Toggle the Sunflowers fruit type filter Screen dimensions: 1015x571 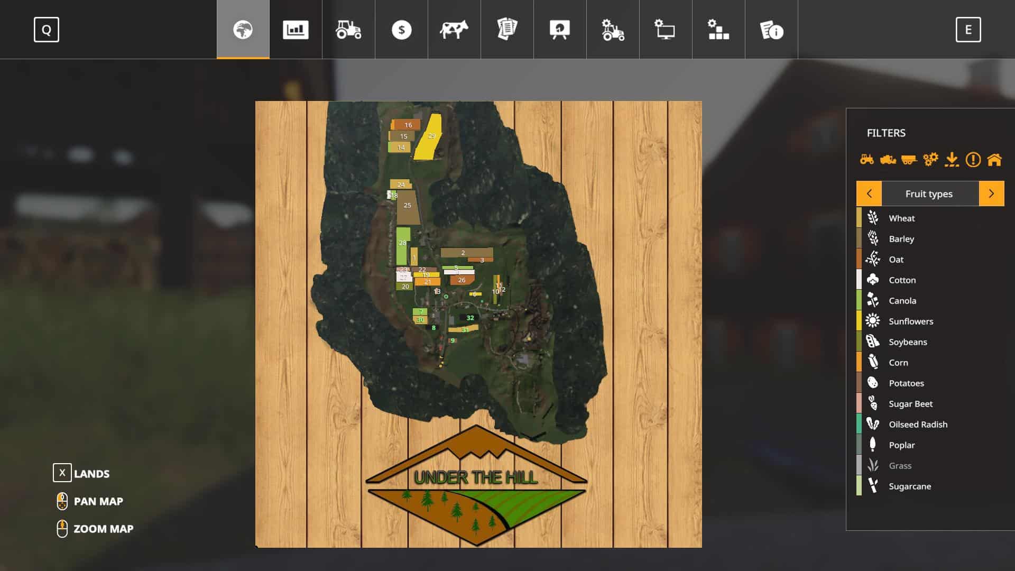(x=910, y=321)
